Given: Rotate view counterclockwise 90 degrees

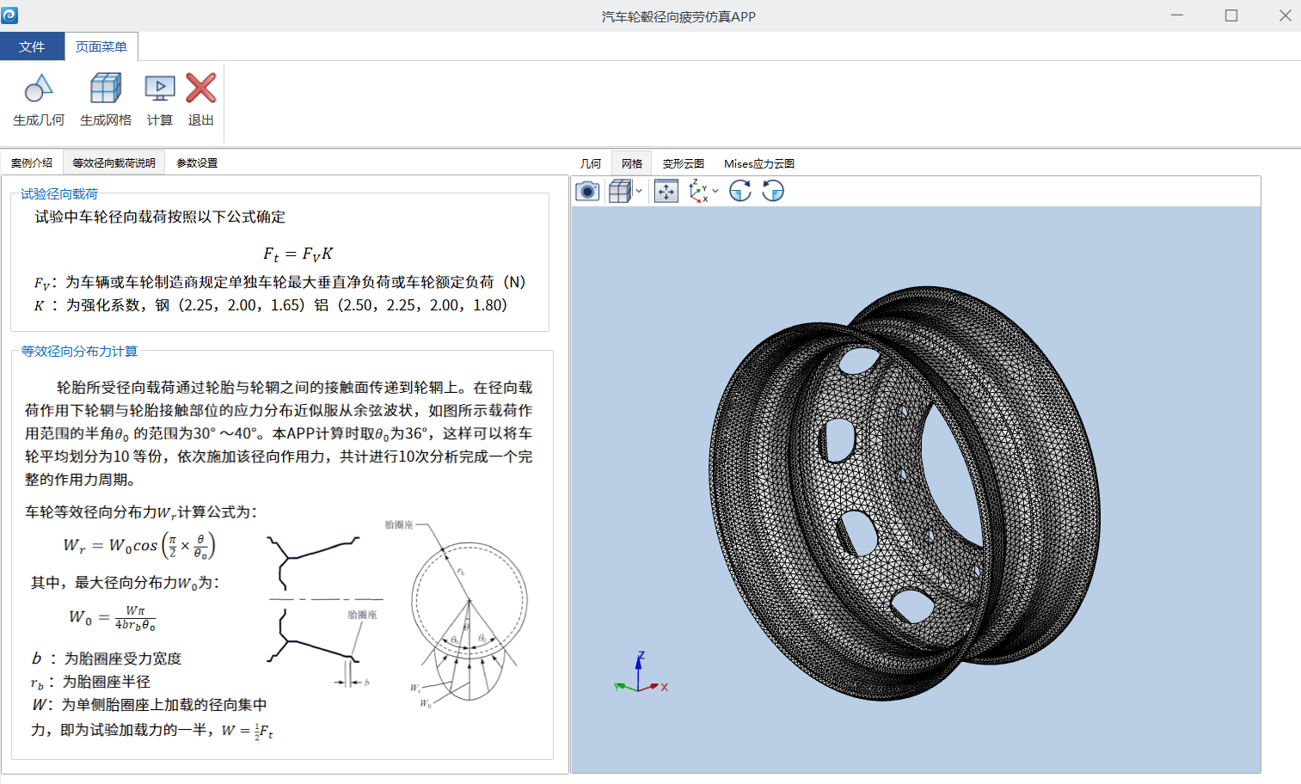Looking at the screenshot, I should tap(773, 191).
